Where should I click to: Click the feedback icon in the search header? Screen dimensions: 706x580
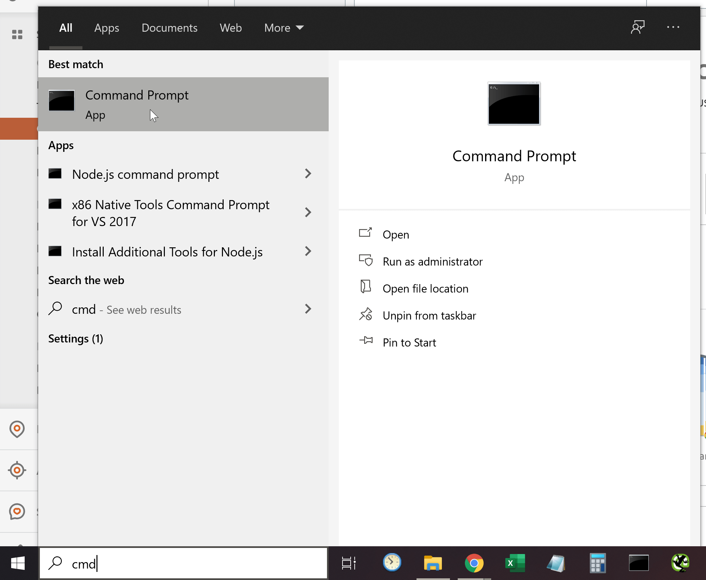(638, 27)
